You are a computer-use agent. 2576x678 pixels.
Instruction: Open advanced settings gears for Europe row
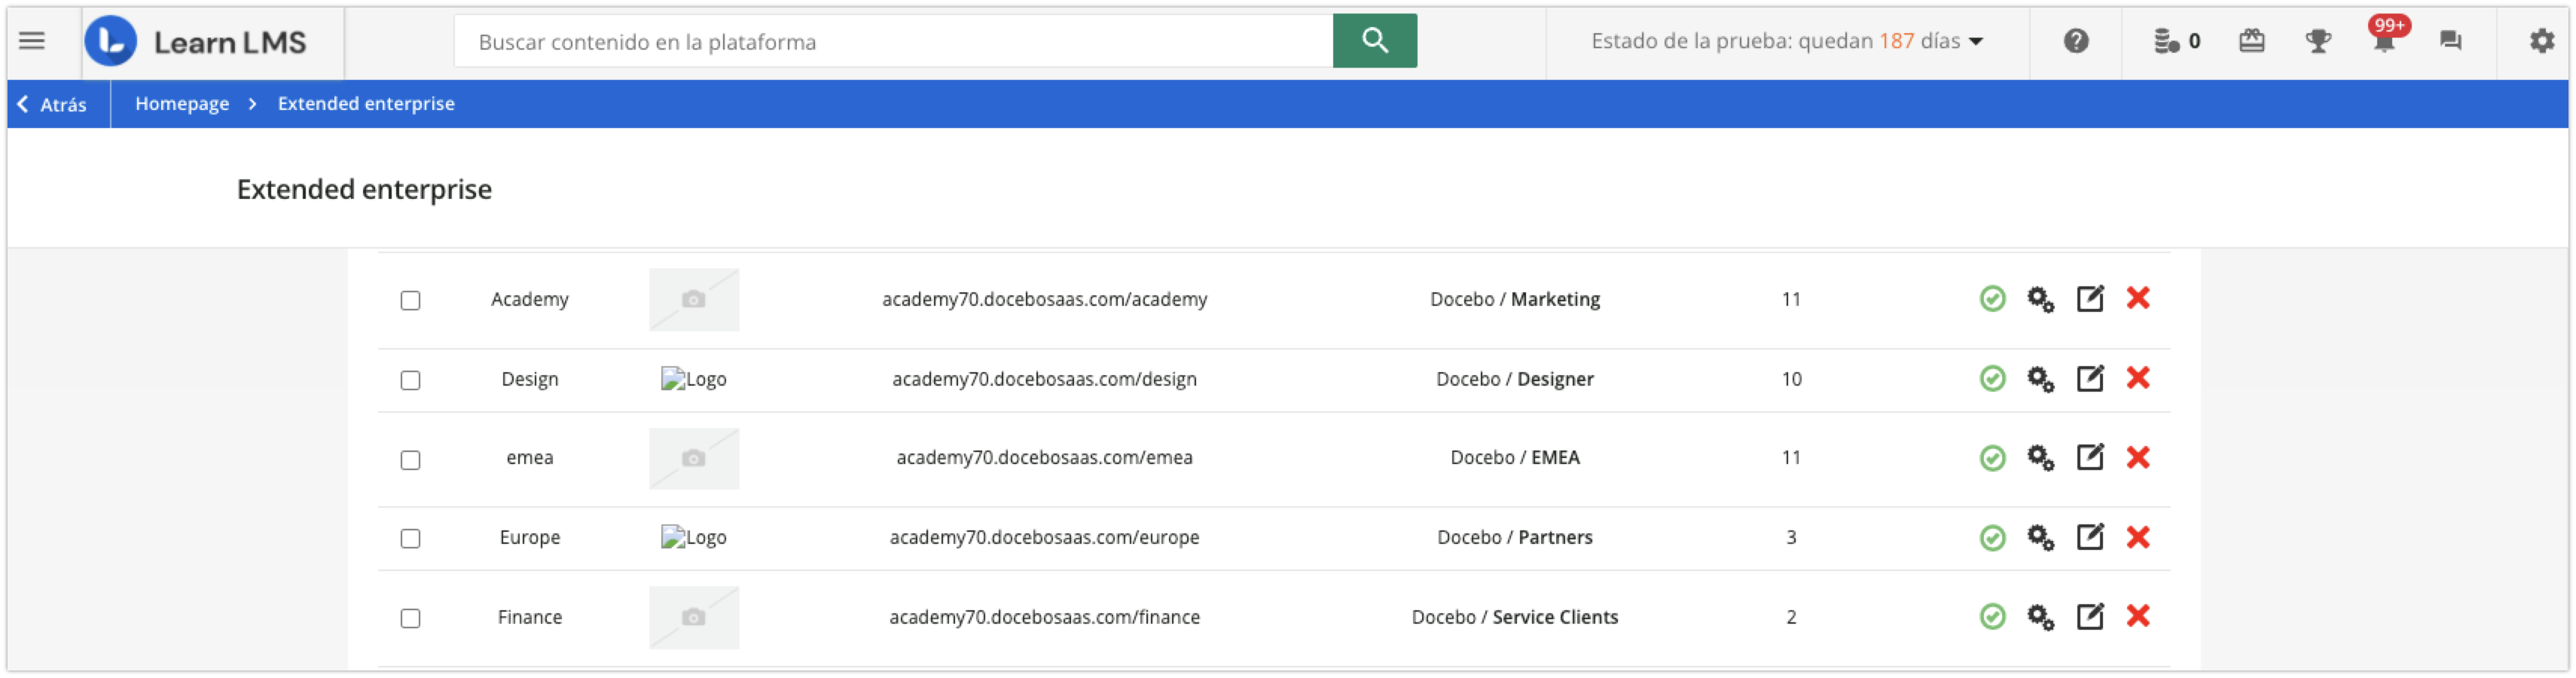click(2040, 538)
